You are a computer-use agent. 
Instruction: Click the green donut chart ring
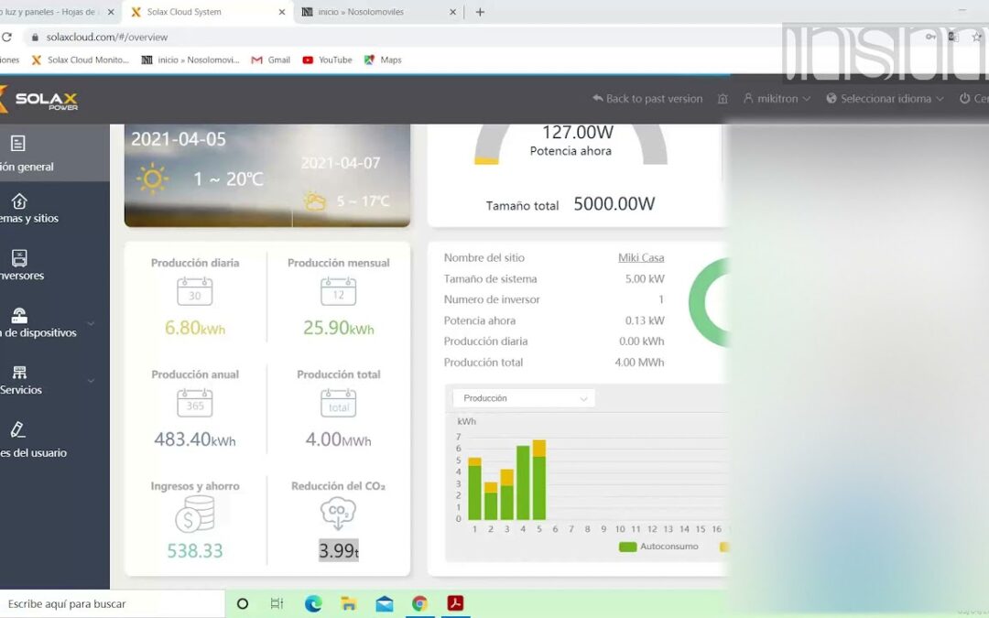click(708, 303)
